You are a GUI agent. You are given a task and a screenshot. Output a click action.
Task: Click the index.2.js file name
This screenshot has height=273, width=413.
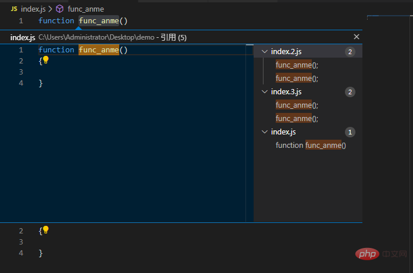click(286, 52)
